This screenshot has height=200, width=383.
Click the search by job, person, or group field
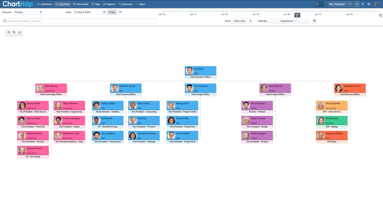coord(80,21)
